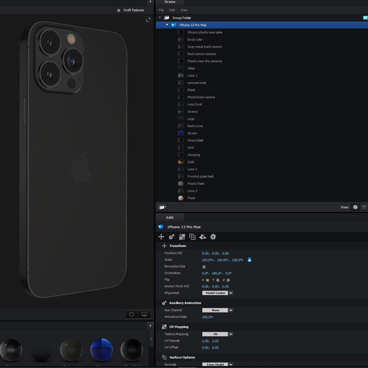The height and width of the screenshot is (368, 368).
Task: Edit the Orientation 180.0° value
Action: pyautogui.click(x=217, y=273)
